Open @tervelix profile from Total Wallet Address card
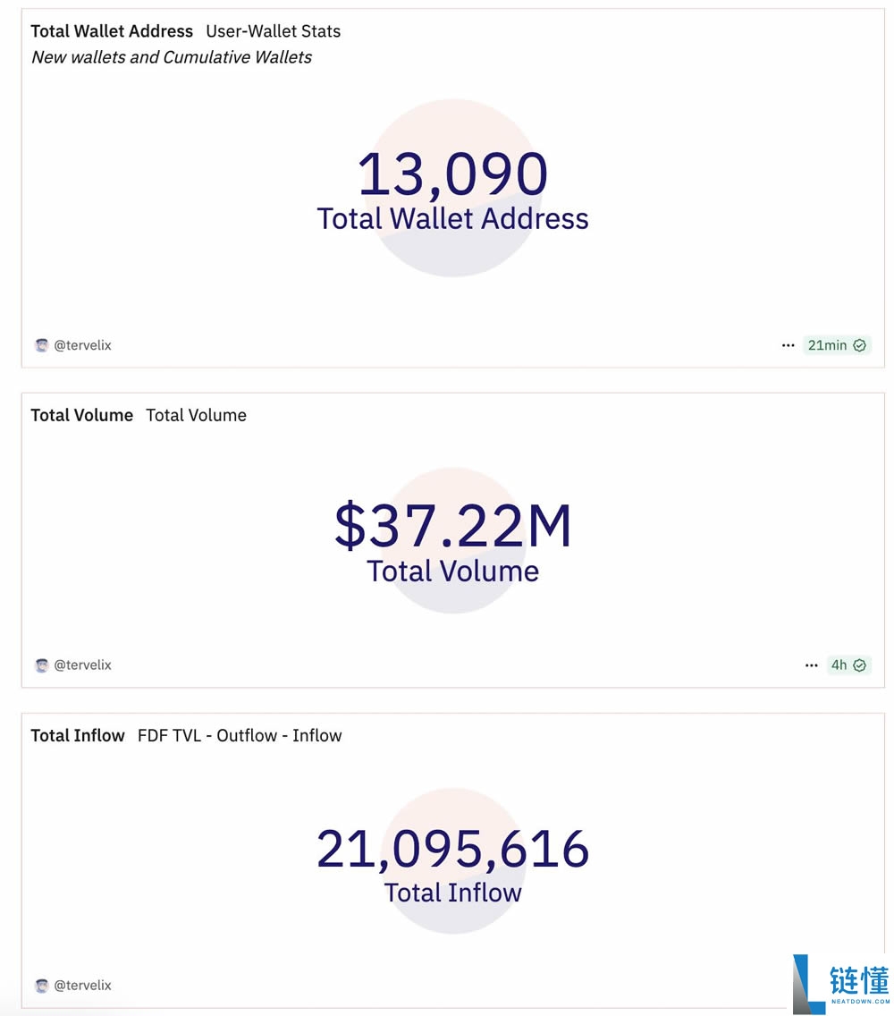 [83, 345]
